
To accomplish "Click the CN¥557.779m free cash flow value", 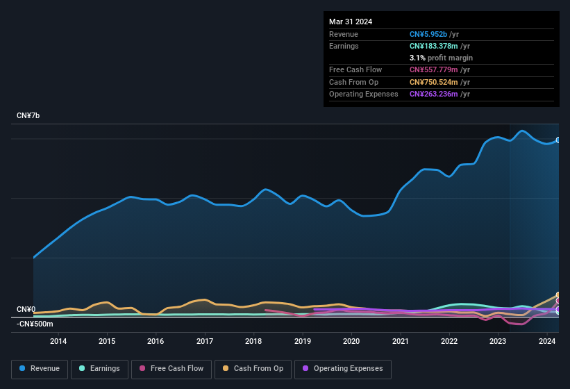I will pos(434,69).
